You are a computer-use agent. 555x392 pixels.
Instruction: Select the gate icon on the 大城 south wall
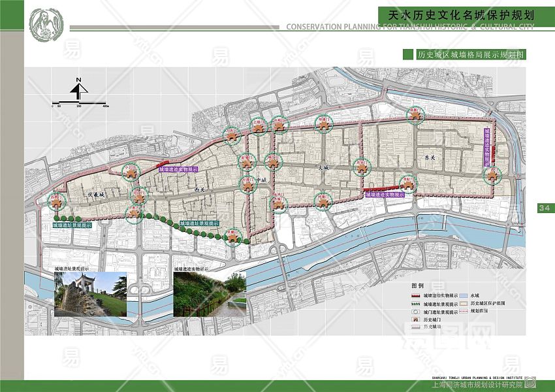[323, 202]
